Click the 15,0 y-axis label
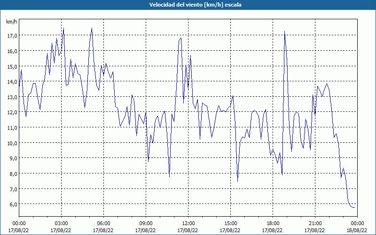This screenshot has width=376, height=235. [12, 66]
